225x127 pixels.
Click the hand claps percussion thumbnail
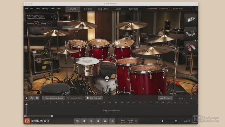(191, 47)
